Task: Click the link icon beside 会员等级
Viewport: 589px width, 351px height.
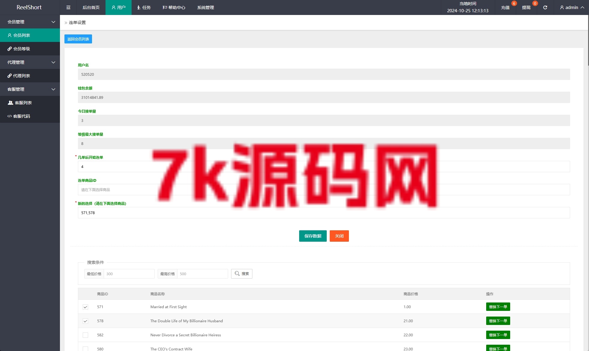Action: tap(10, 49)
